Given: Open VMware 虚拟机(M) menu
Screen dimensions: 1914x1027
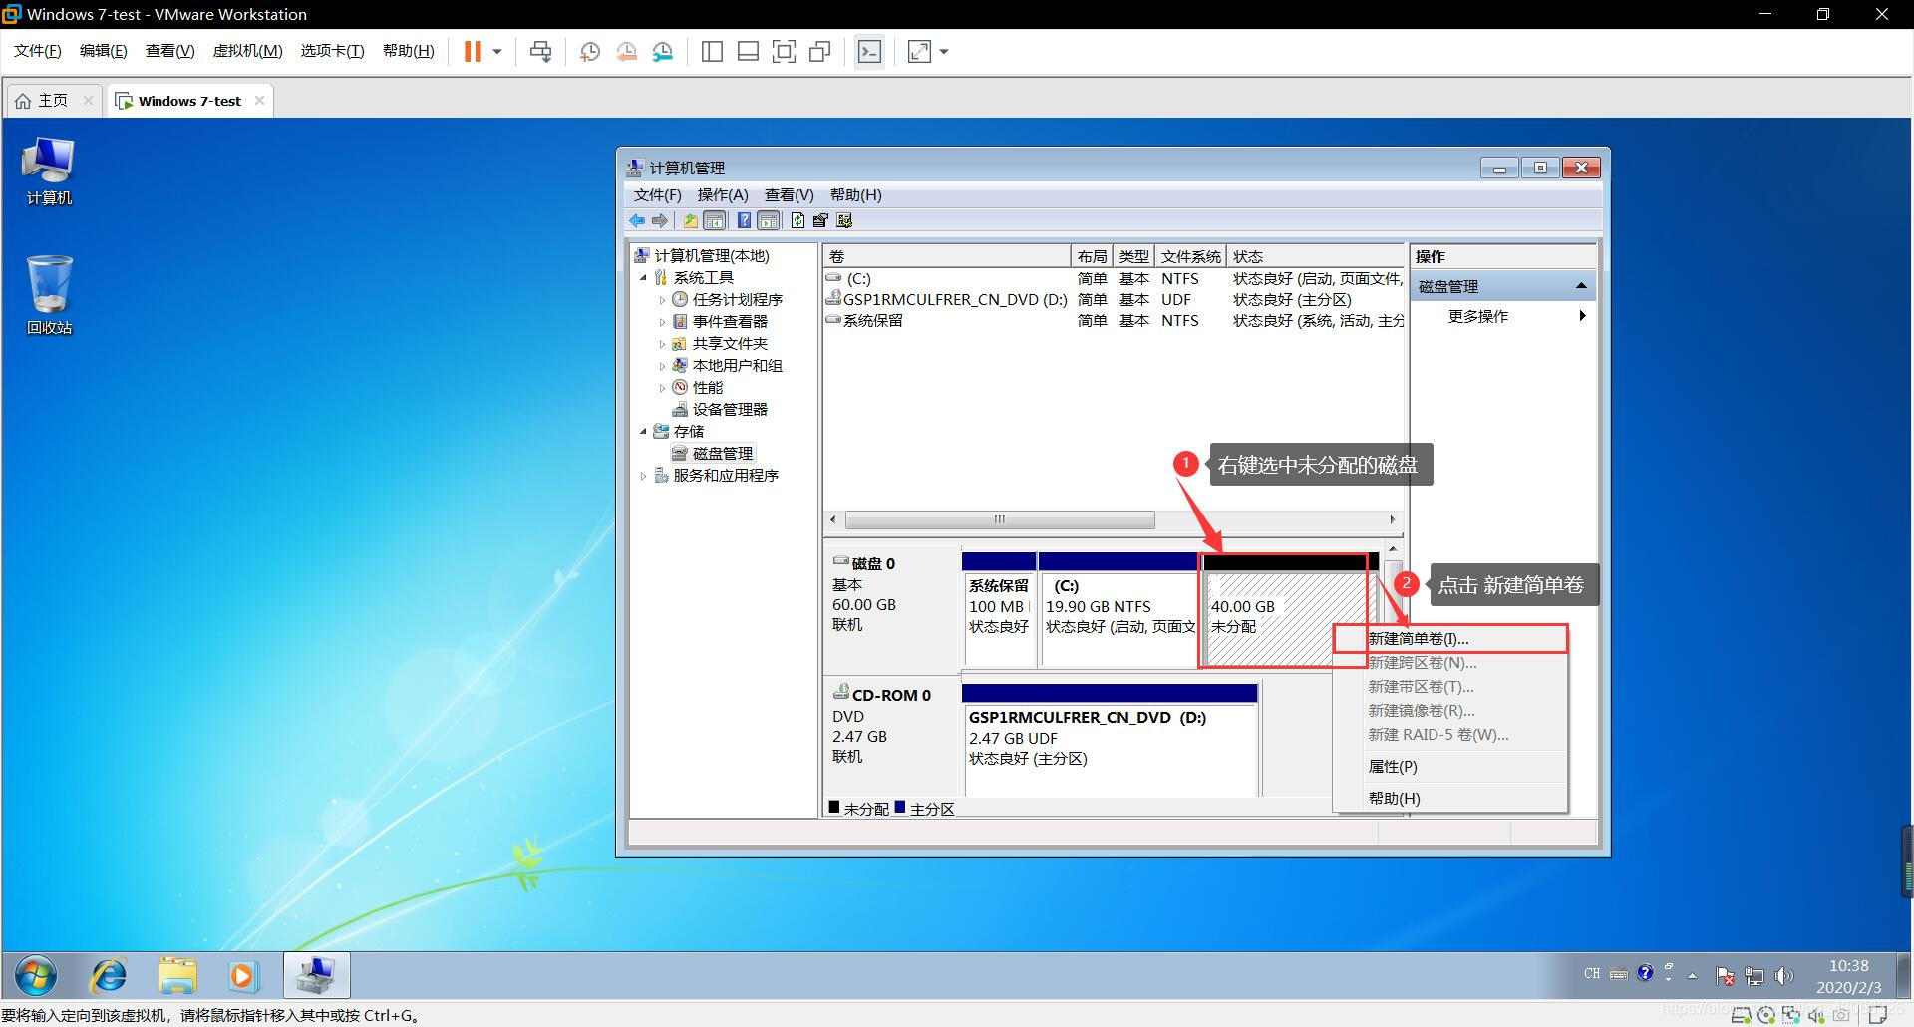Looking at the screenshot, I should coord(248,51).
